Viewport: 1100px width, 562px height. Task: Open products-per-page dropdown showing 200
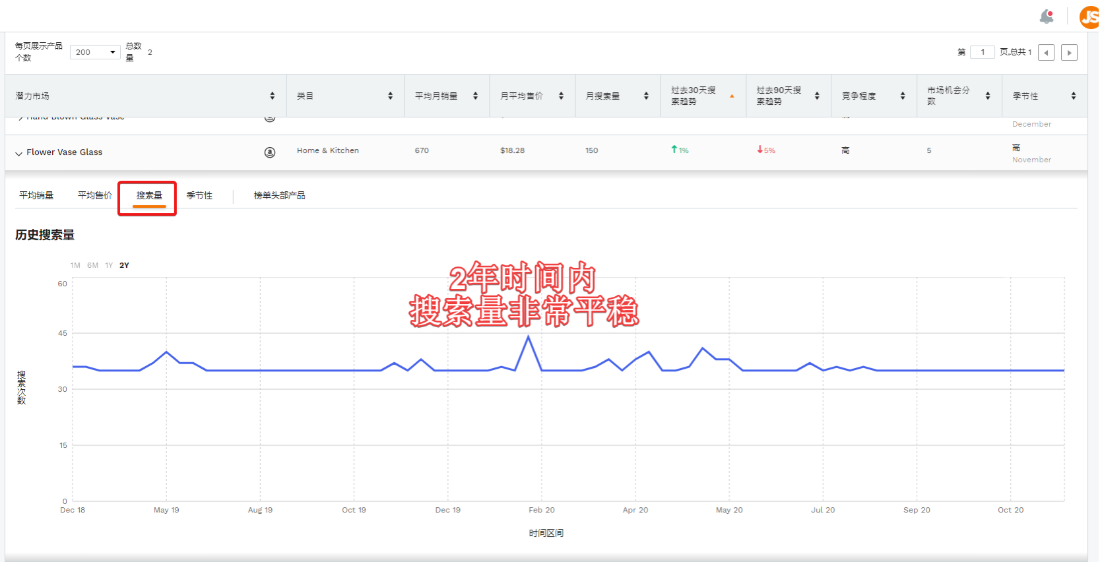click(95, 52)
